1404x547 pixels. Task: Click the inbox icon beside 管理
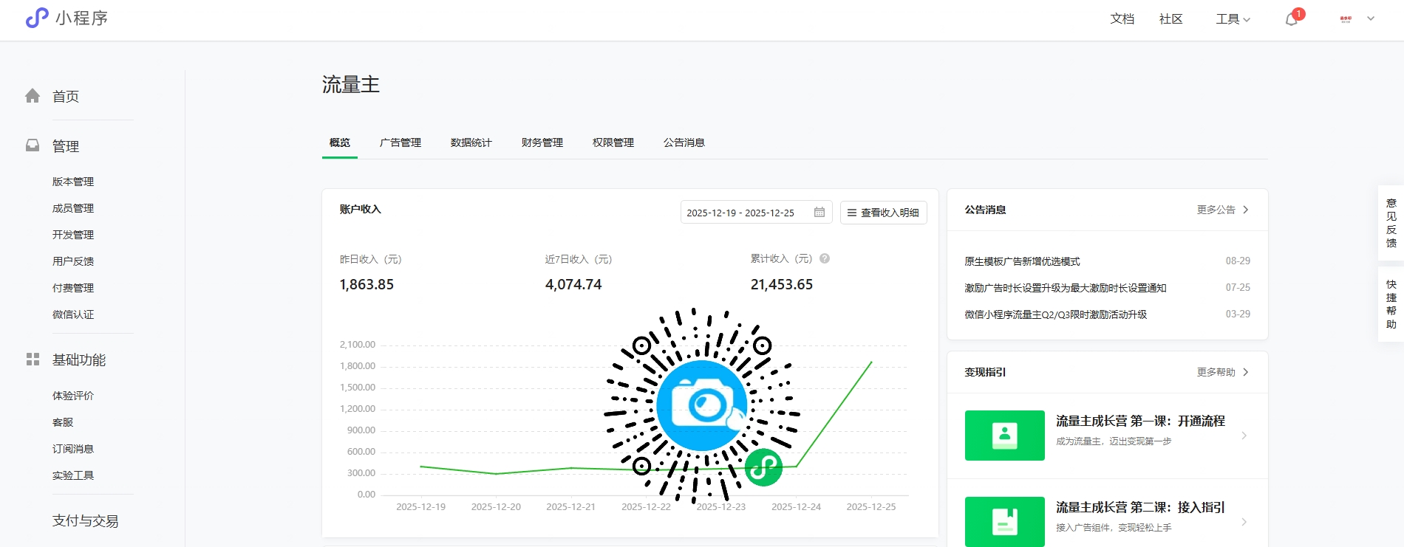pyautogui.click(x=33, y=145)
